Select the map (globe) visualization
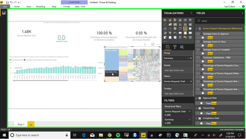Viewport: 246px width, 139px height. [x=190, y=29]
